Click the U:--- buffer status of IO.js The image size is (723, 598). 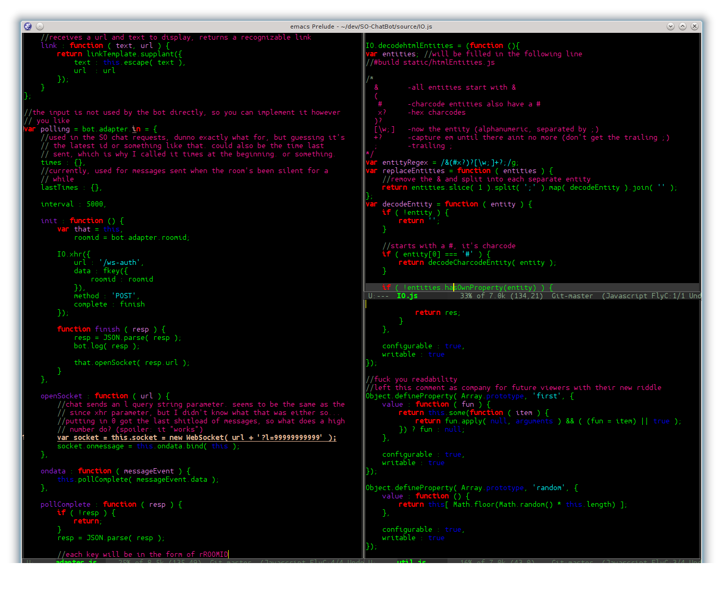point(378,296)
